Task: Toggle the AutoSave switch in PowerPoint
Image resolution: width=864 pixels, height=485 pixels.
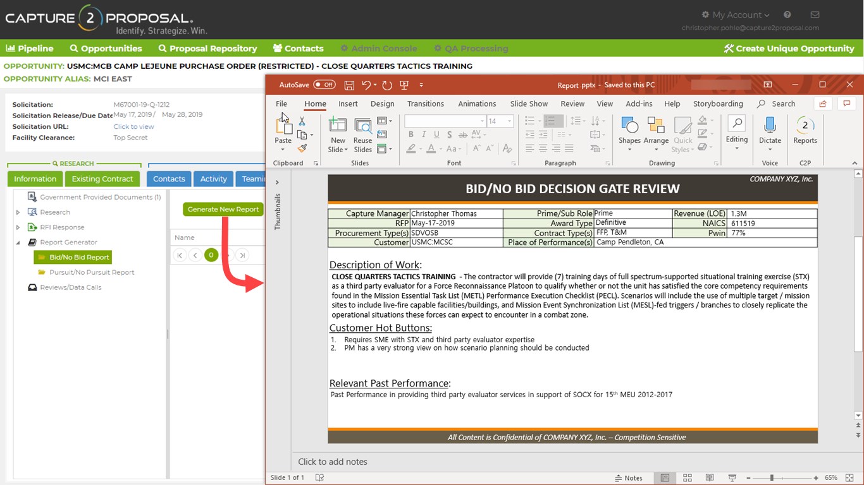Action: (324, 85)
